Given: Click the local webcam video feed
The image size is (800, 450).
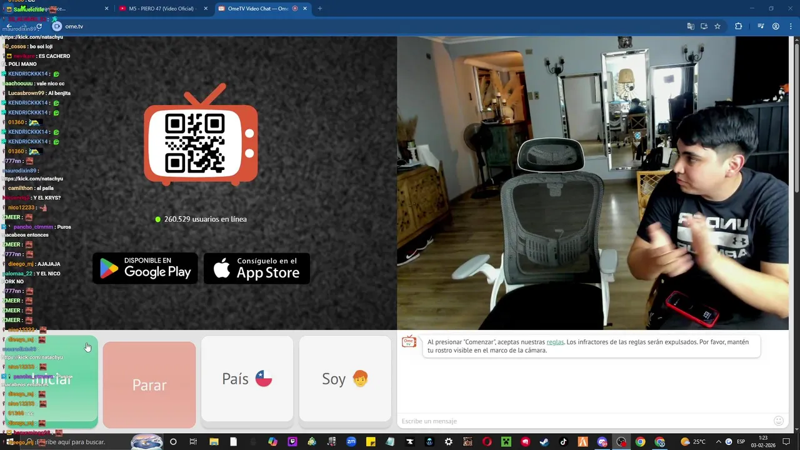Looking at the screenshot, I should point(592,183).
